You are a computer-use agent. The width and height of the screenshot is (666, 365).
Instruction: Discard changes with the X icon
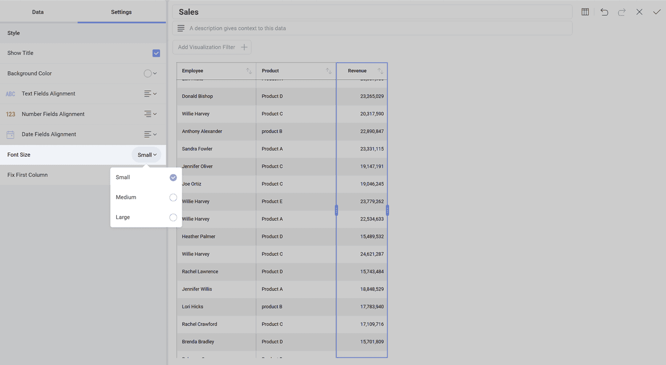(639, 12)
